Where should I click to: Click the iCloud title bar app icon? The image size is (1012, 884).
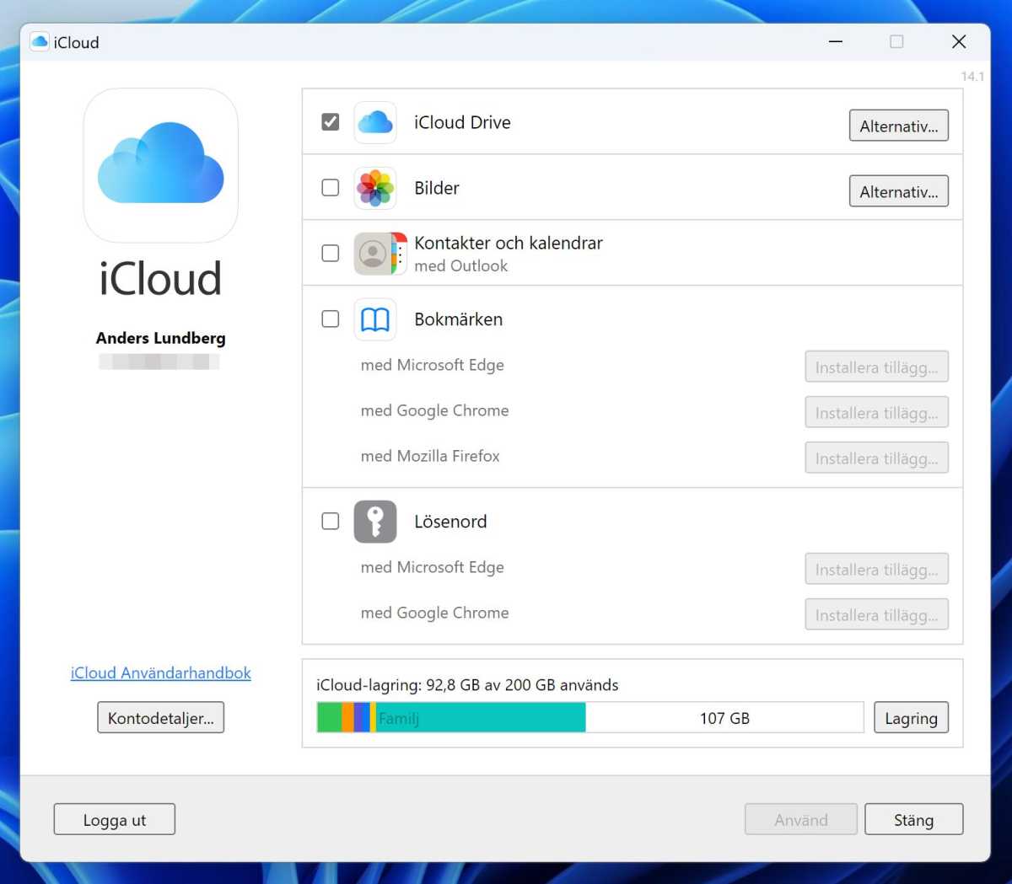40,42
